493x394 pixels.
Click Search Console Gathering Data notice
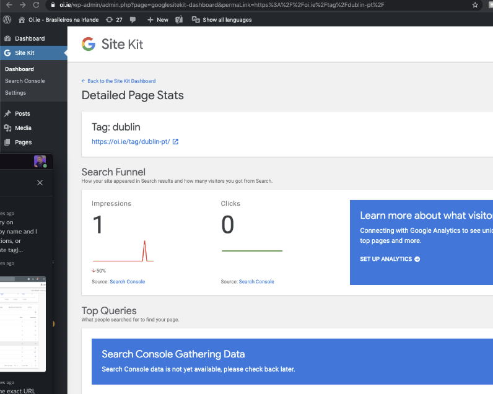click(292, 362)
